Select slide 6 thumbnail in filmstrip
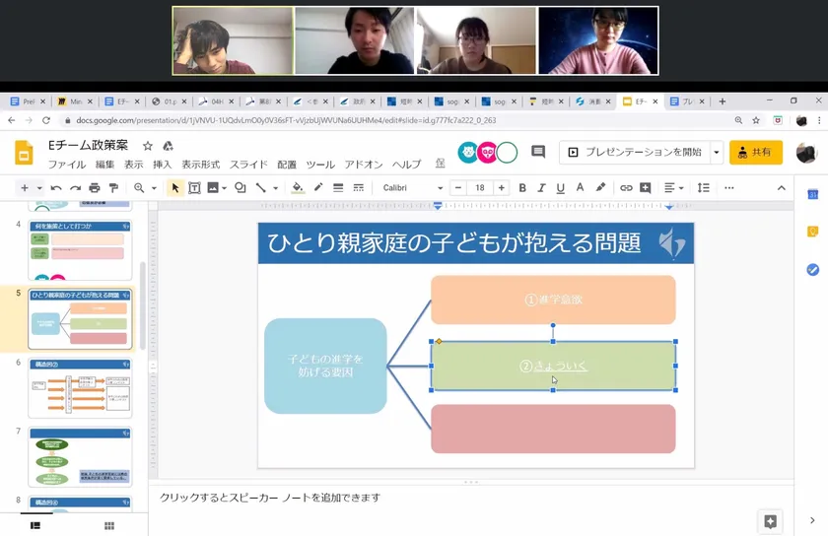Screen dimensions: 828x536 point(80,386)
